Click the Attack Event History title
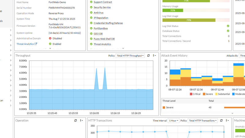The image size is (245, 138). coord(174,56)
